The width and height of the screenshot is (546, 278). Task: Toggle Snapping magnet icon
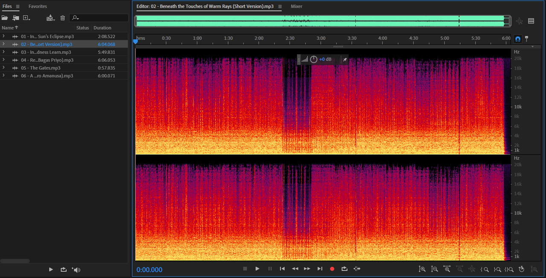(518, 39)
